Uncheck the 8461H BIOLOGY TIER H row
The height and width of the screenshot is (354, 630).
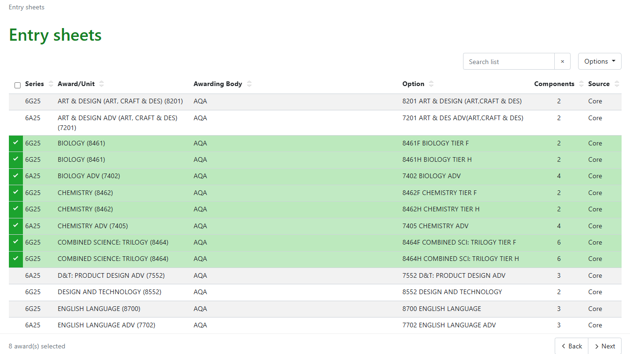(16, 159)
